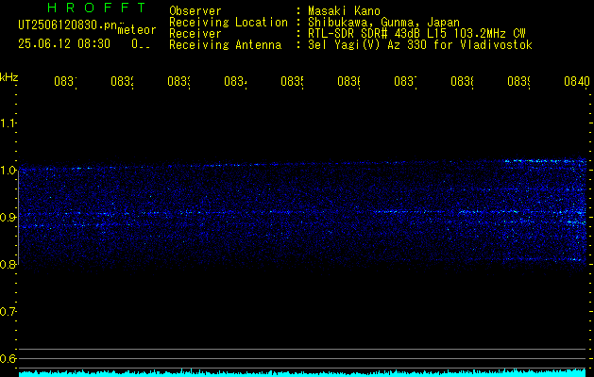The width and height of the screenshot is (594, 377).
Task: Click the 1.0 kHz axis tick label
Action: [x=8, y=171]
